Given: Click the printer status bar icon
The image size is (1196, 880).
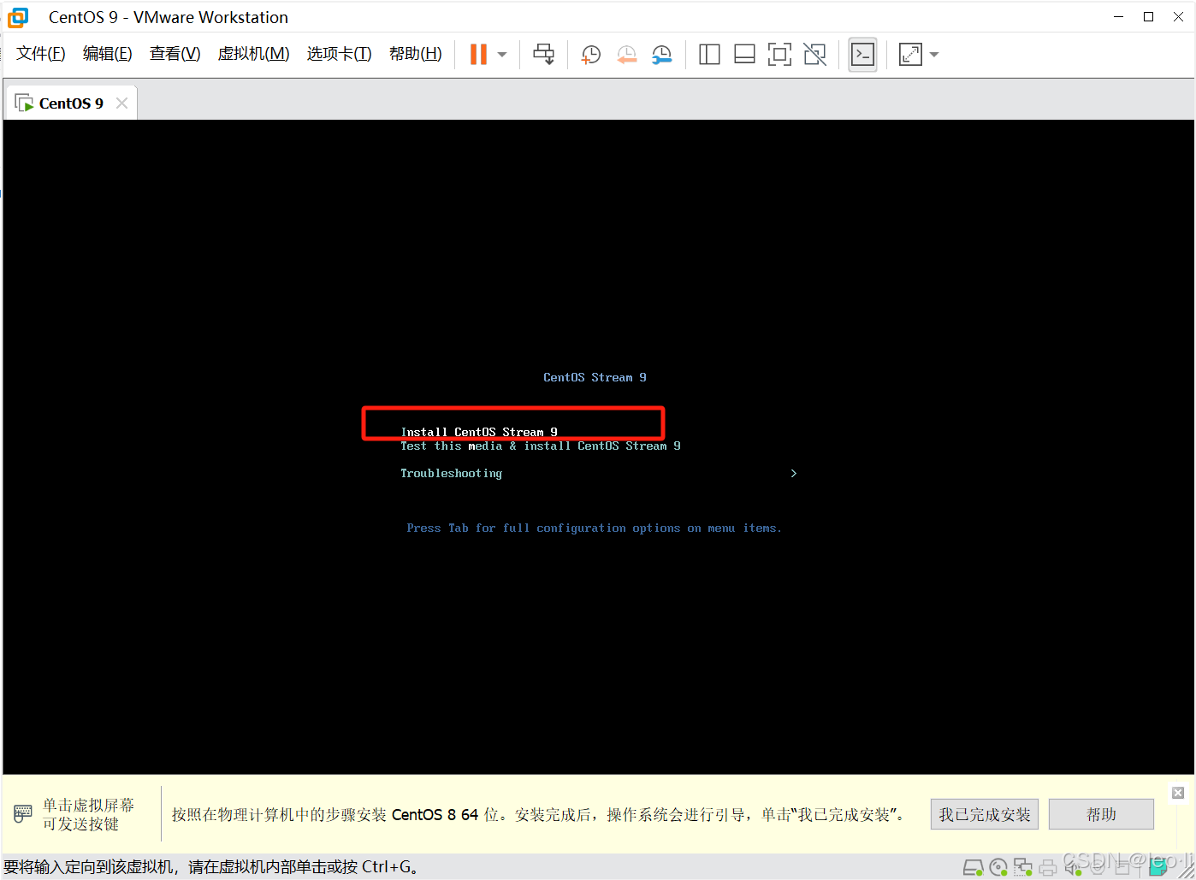Looking at the screenshot, I should click(x=1048, y=869).
